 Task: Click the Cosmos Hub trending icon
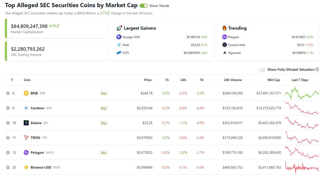(225, 45)
